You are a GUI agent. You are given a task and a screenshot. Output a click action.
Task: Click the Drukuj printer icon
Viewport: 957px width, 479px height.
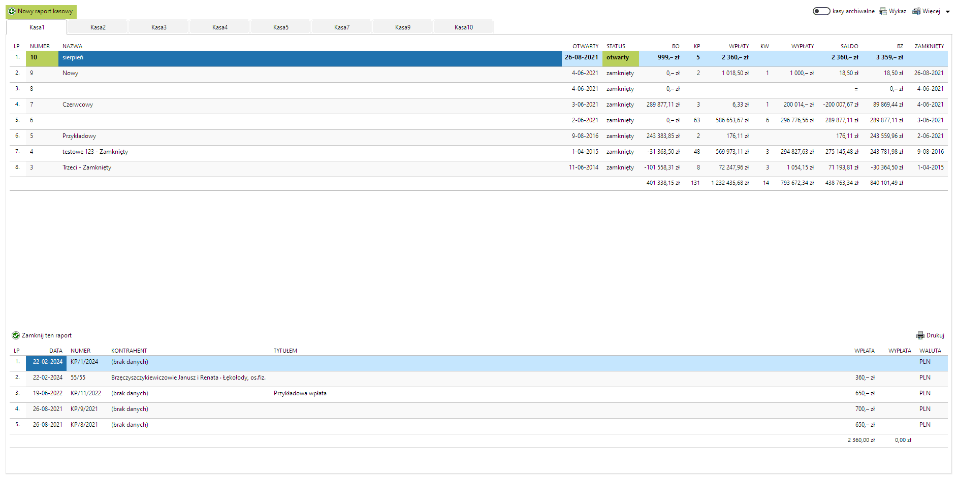pyautogui.click(x=920, y=335)
